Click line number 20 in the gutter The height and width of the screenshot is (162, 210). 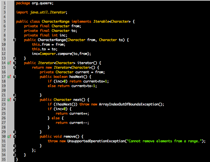pos(4,90)
